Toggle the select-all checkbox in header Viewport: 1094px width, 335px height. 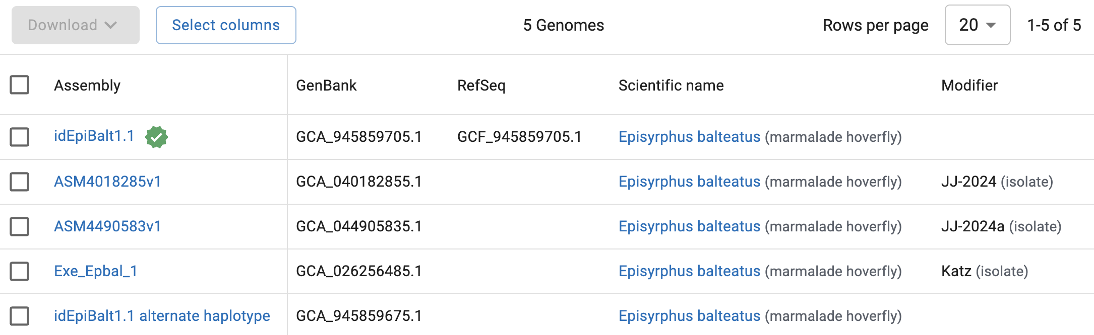20,85
